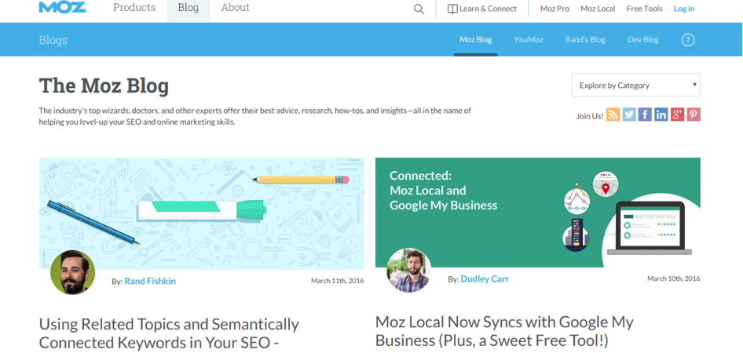
Task: Click the Connected Moz Local green banner
Action: pyautogui.click(x=538, y=213)
